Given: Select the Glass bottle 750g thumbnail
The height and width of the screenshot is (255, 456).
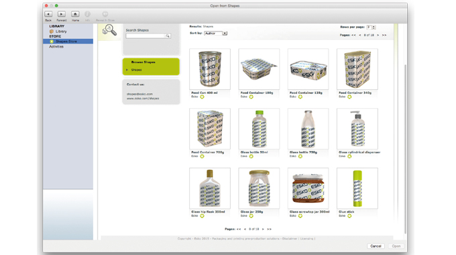Looking at the screenshot, I should [308, 129].
